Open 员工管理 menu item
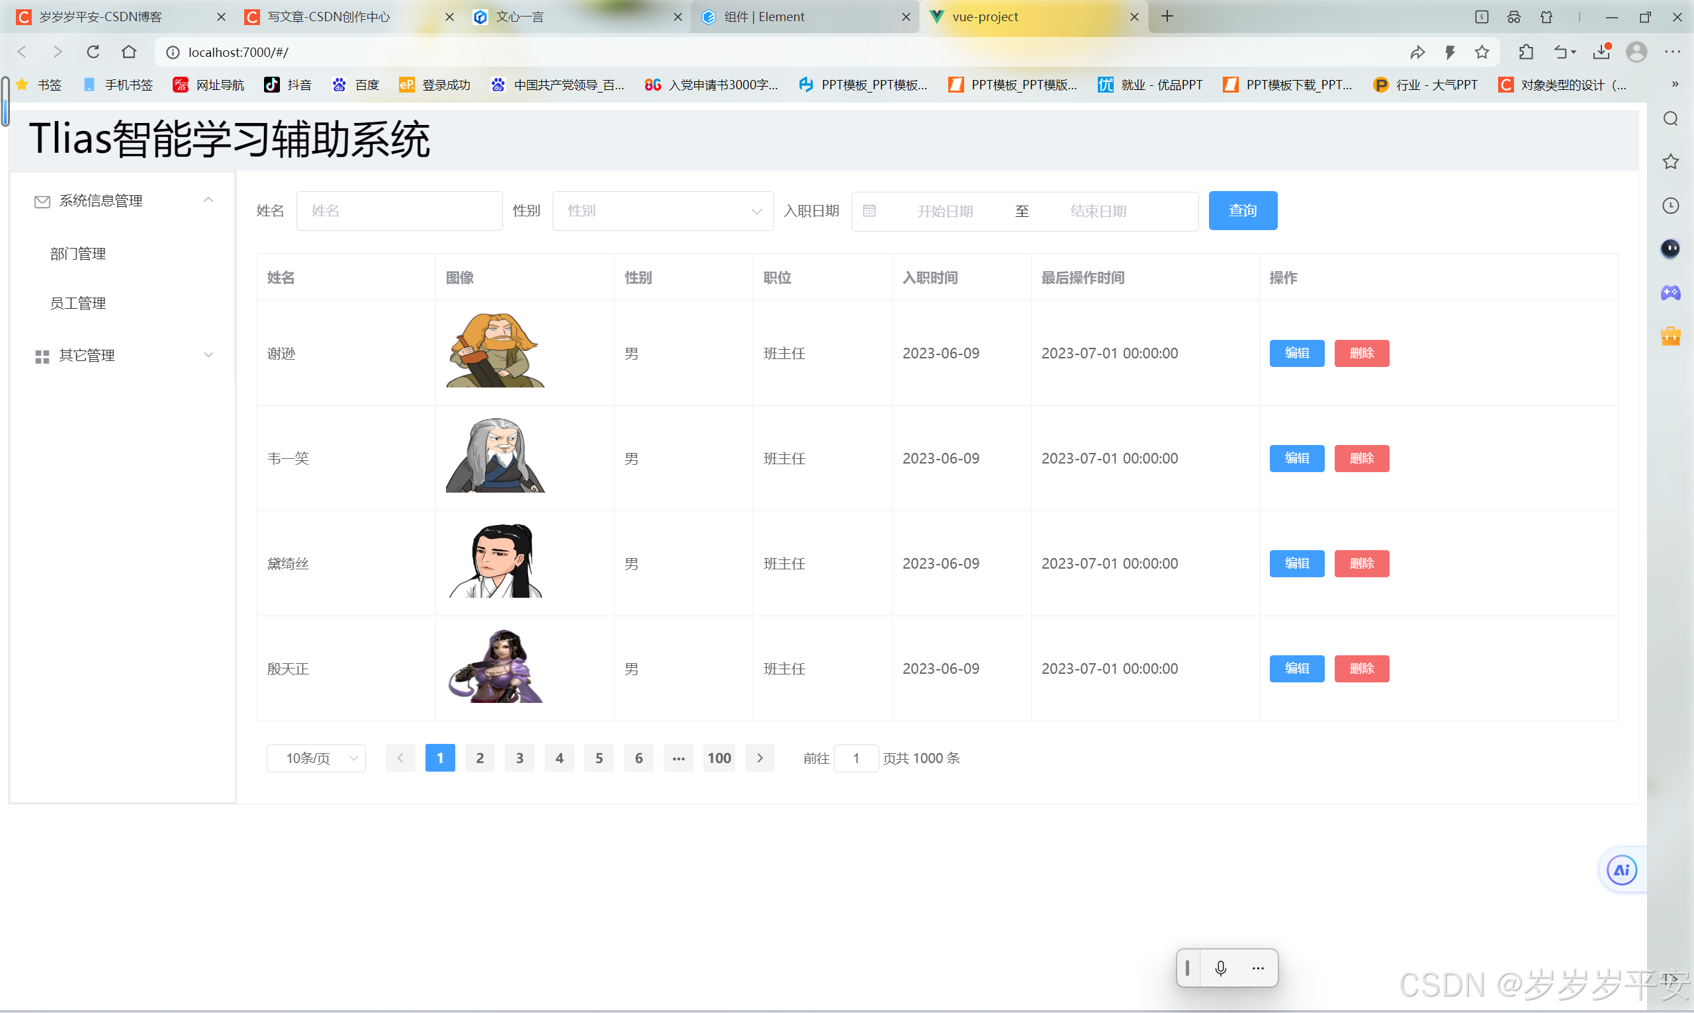1694x1013 pixels. pyautogui.click(x=78, y=303)
